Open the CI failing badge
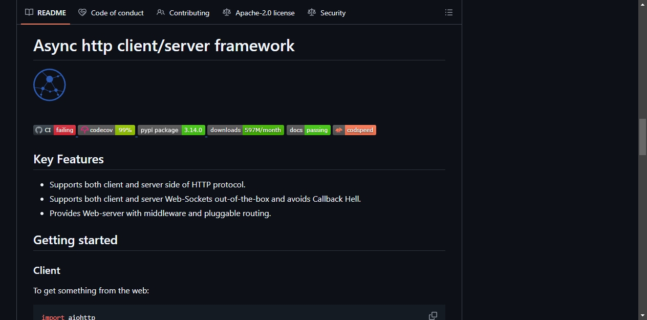Image resolution: width=647 pixels, height=320 pixels. coord(55,130)
